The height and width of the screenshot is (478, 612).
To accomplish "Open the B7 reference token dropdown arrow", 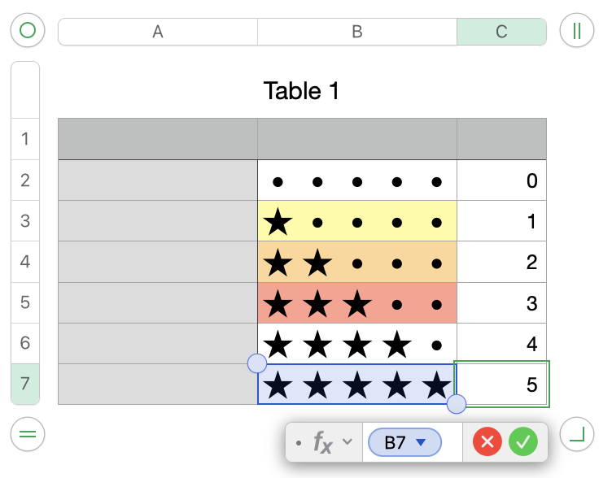I will pos(421,442).
